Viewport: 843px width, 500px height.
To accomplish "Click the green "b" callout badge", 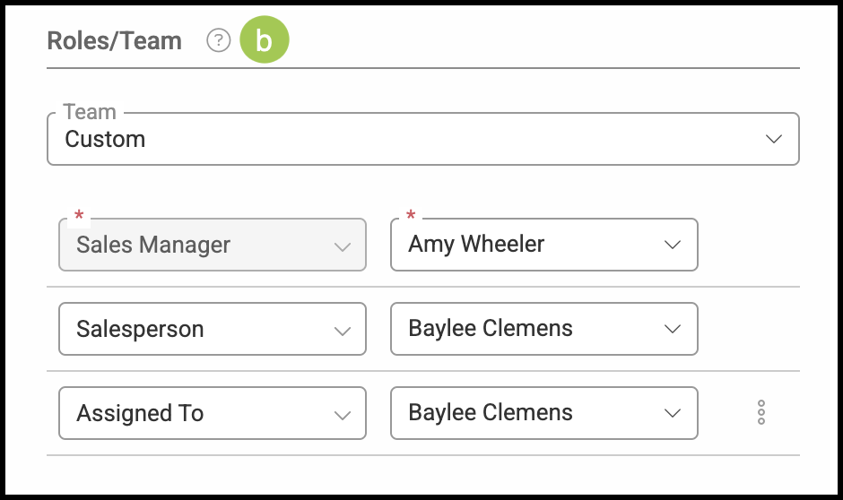I will point(264,41).
